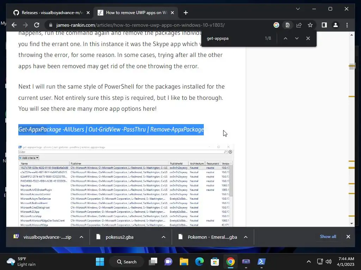The image size is (361, 270).
Task: Share this page via the share icon
Action: pyautogui.click(x=299, y=25)
